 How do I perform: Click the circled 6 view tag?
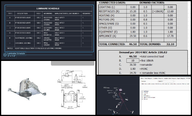(5, 55)
